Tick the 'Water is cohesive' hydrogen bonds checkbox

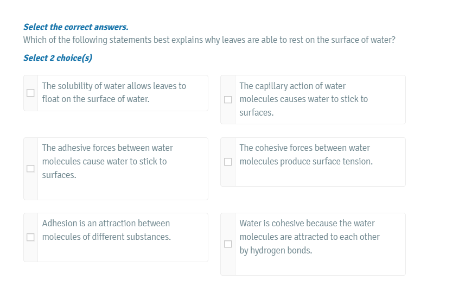tap(228, 244)
